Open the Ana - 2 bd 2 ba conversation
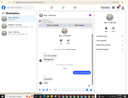Screen dimensions: 128x98 coord(18,19)
